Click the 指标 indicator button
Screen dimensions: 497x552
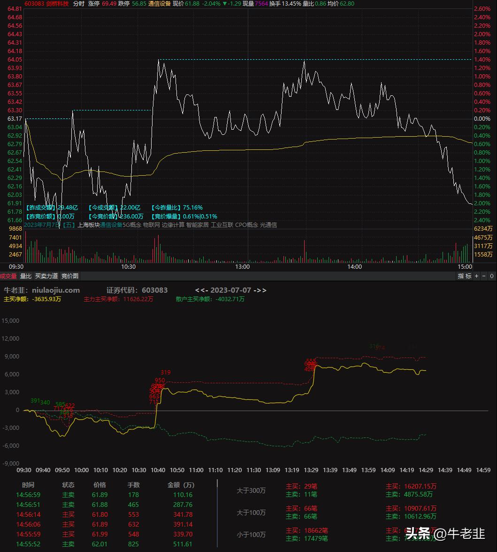click(464, 276)
